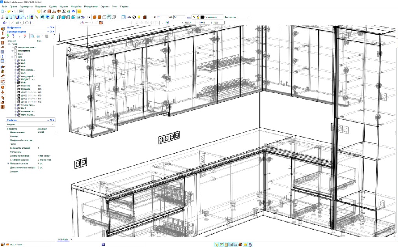Select the magnet snap tool icon
The width and height of the screenshot is (398, 247).
pyautogui.click(x=17, y=17)
